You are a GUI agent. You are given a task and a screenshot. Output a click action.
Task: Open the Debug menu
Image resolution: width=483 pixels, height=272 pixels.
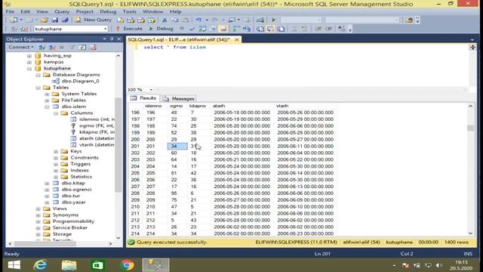[108, 11]
